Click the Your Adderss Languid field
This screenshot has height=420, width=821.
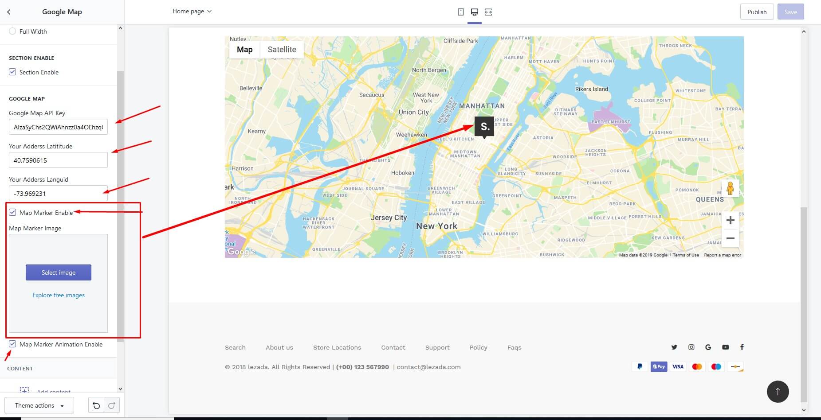[x=58, y=193]
